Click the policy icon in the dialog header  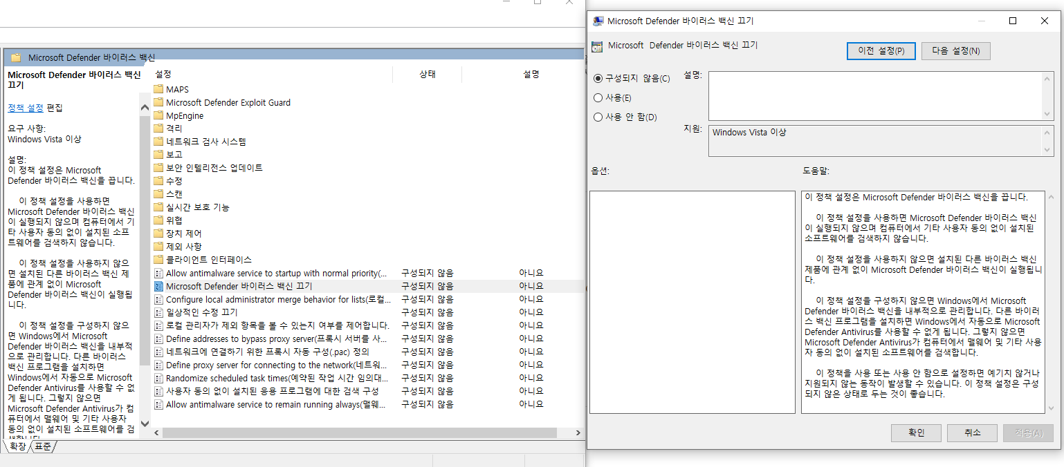[x=598, y=46]
